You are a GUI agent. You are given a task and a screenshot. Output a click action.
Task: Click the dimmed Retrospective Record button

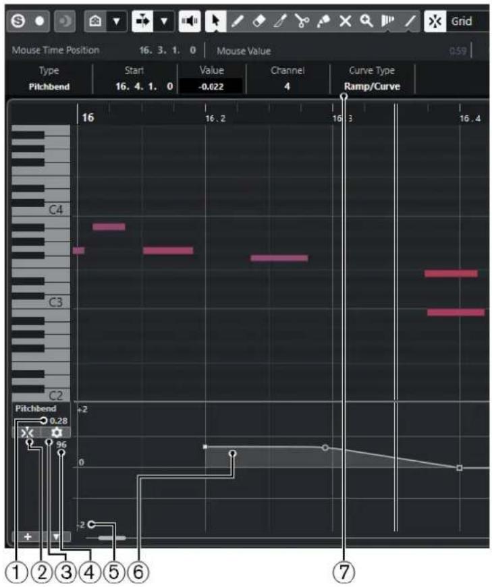(x=65, y=21)
